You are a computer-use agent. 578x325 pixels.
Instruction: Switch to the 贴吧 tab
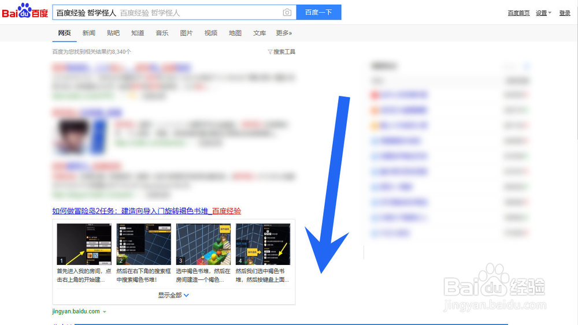point(113,33)
